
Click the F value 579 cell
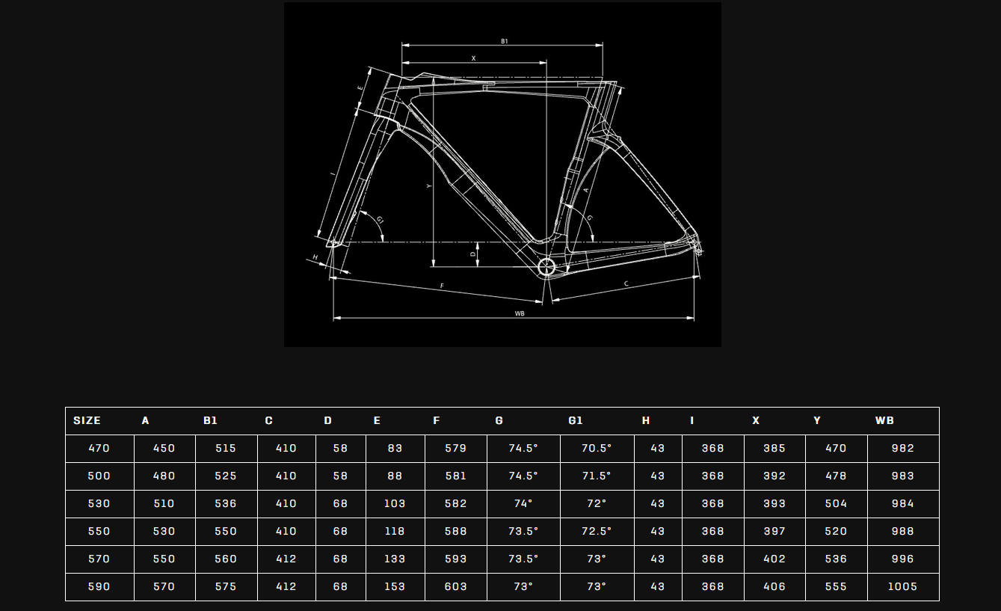click(x=455, y=449)
